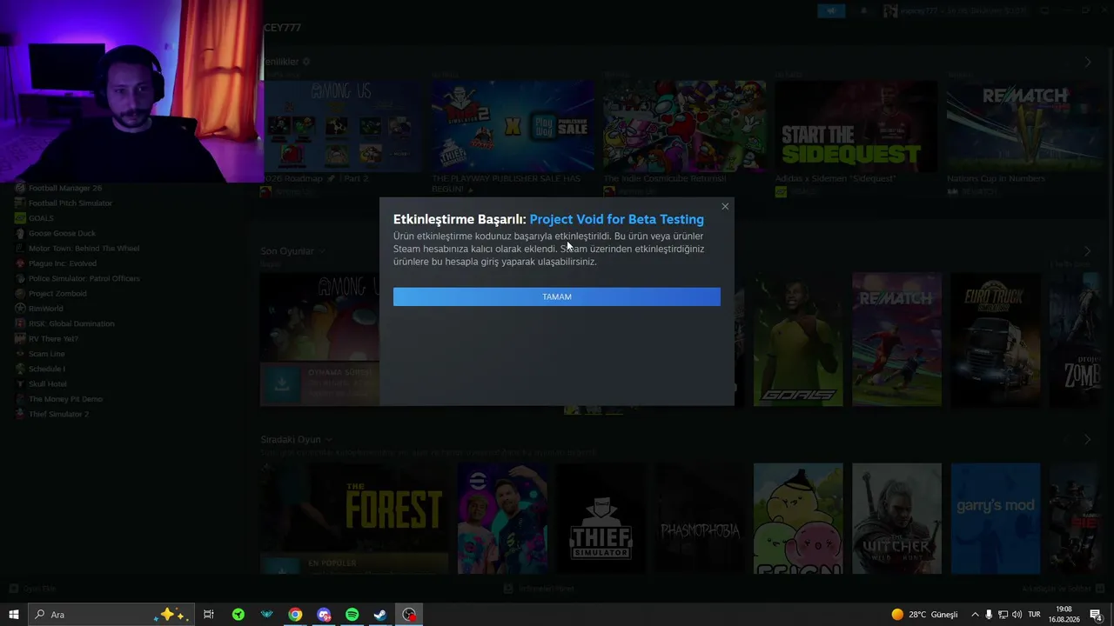Click the Plague Inc: Evolved game icon

(x=20, y=263)
